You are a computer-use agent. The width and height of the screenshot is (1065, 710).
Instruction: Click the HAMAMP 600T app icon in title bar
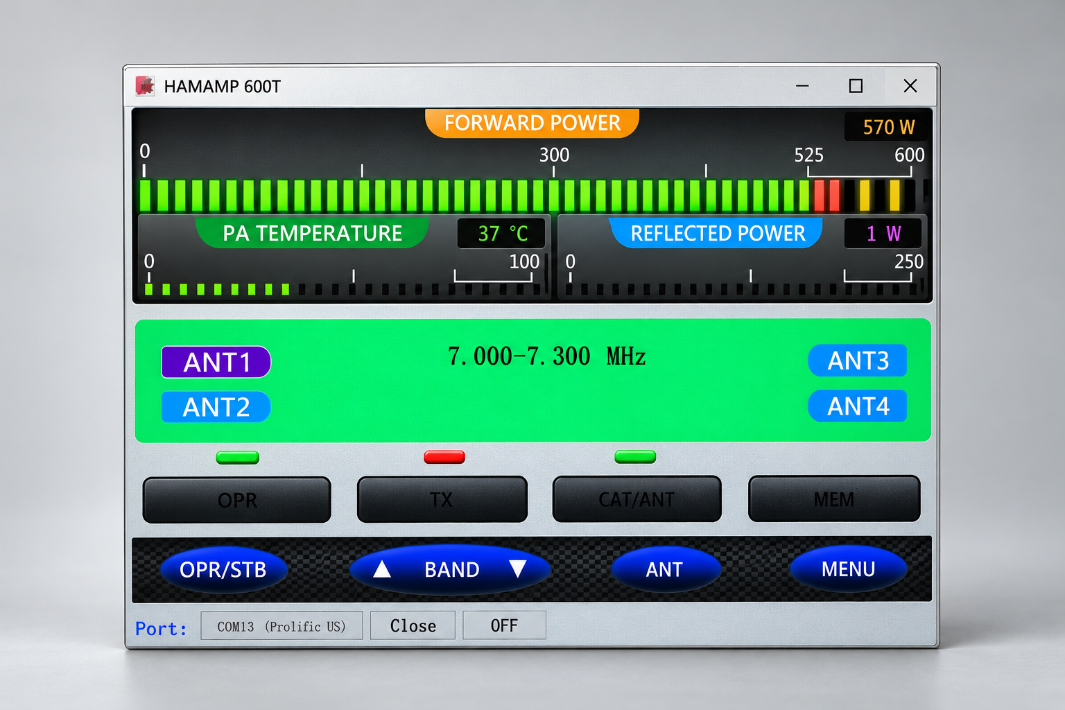click(145, 86)
